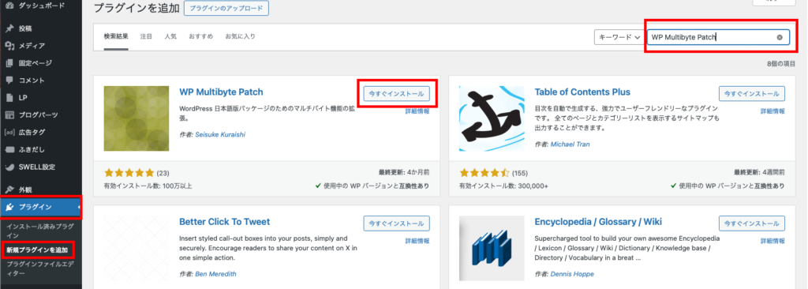This screenshot has width=808, height=289.
Task: Click the star rating of WP Multibyte Patch
Action: click(129, 172)
